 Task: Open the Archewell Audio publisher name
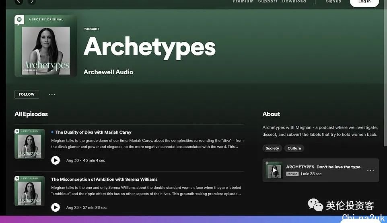pos(108,72)
